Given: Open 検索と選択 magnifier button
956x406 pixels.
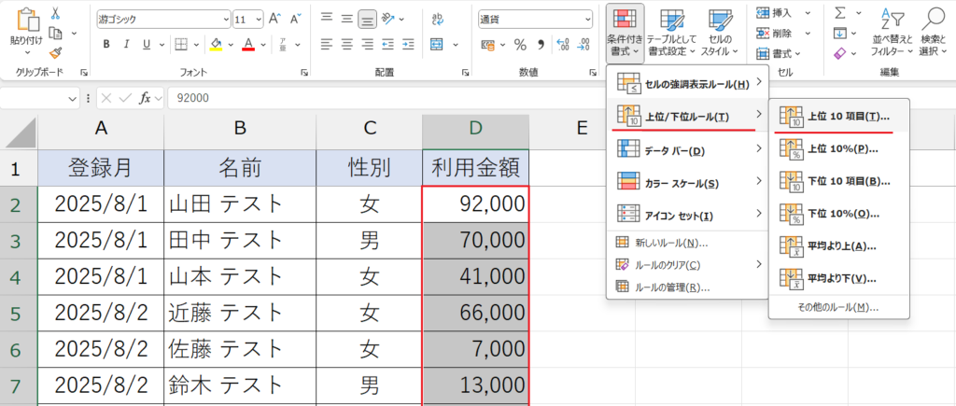Looking at the screenshot, I should (933, 32).
